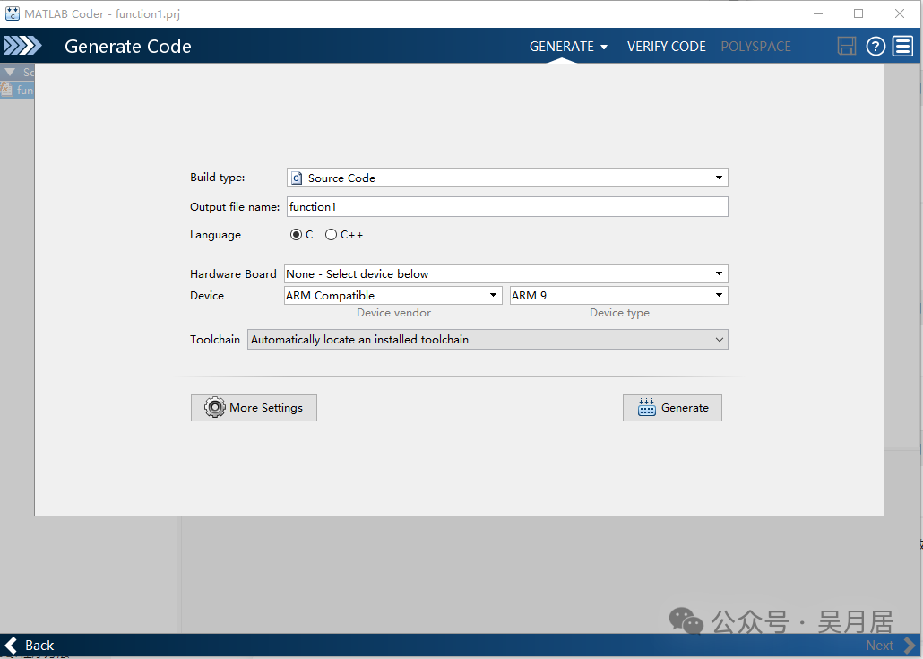Image resolution: width=923 pixels, height=659 pixels.
Task: Click the gear icon on More Settings
Action: [215, 408]
